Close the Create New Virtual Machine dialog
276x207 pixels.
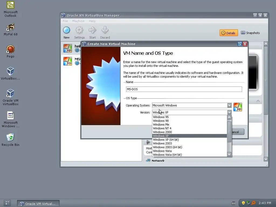click(245, 44)
